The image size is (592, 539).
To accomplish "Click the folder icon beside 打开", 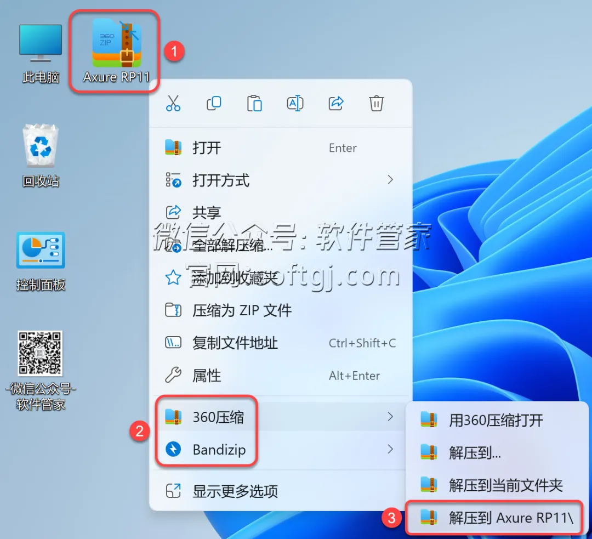I will pos(173,147).
